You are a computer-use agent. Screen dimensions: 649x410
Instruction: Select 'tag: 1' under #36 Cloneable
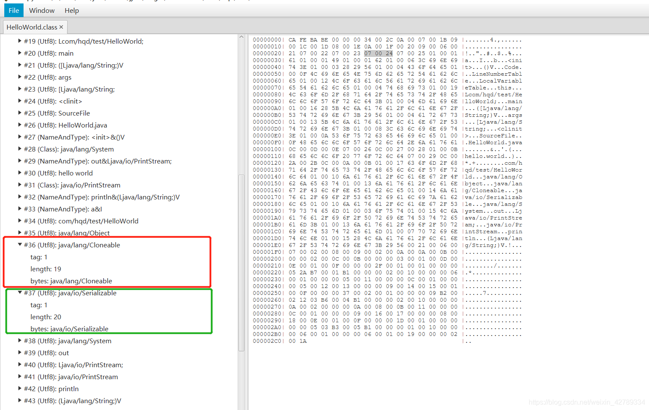click(39, 257)
